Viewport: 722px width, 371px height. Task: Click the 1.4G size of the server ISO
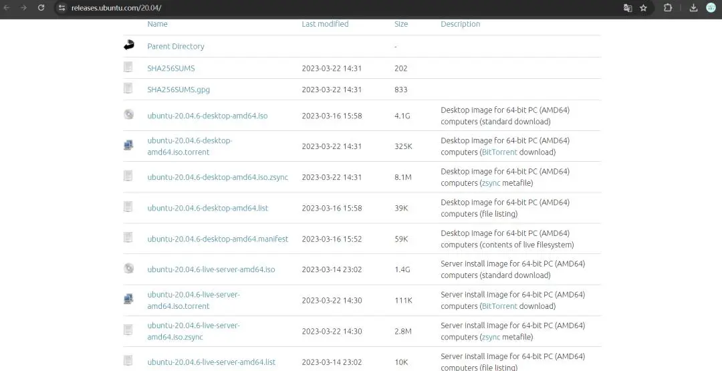(x=402, y=269)
